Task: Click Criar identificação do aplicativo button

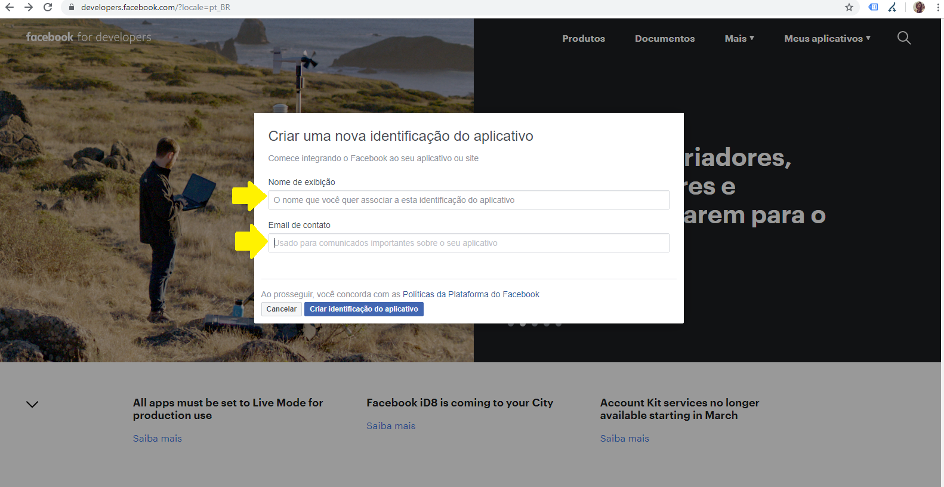Action: (x=364, y=309)
